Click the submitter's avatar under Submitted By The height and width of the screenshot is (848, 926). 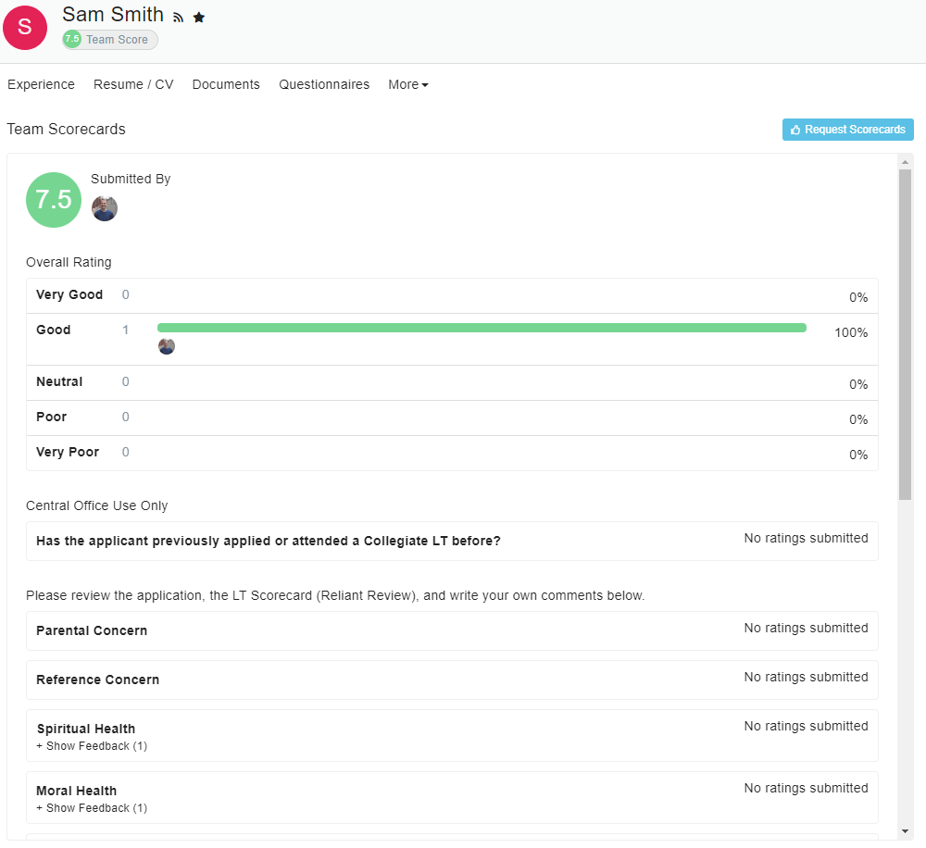pos(105,208)
